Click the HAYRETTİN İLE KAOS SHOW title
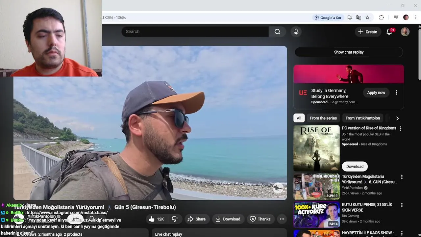 368,233
